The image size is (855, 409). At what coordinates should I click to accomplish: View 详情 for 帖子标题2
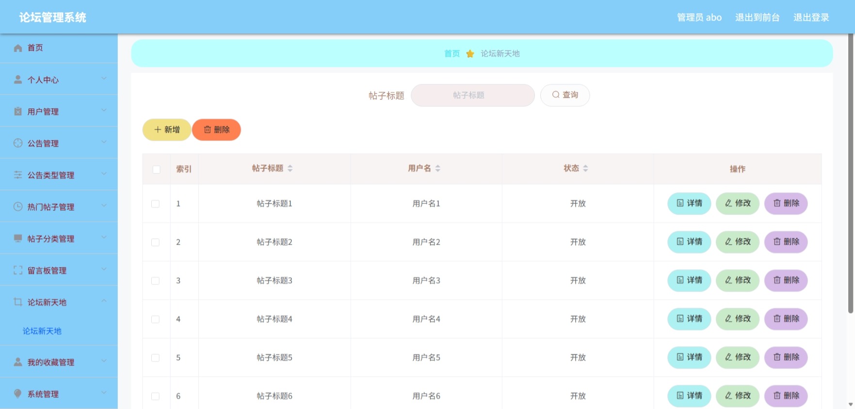pyautogui.click(x=689, y=242)
